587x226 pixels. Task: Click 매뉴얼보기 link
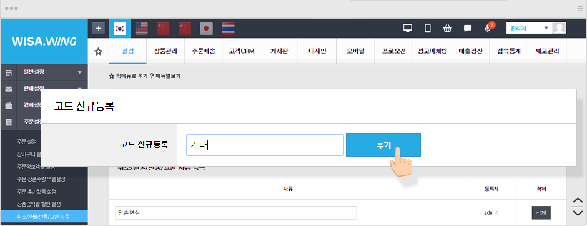click(165, 76)
